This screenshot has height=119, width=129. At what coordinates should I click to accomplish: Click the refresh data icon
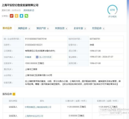click(x=33, y=10)
